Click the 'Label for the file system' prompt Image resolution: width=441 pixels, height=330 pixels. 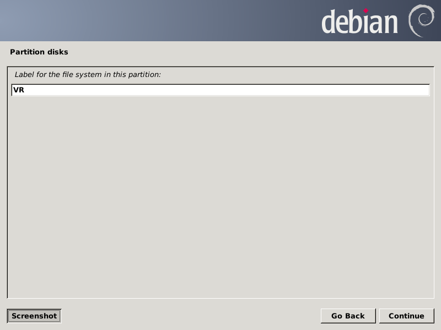tap(88, 75)
